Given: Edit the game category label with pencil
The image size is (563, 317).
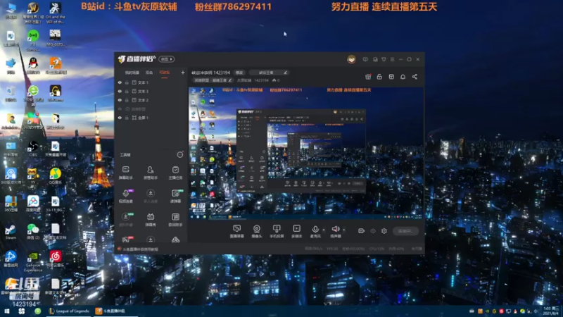Looking at the screenshot, I should (x=213, y=80).
